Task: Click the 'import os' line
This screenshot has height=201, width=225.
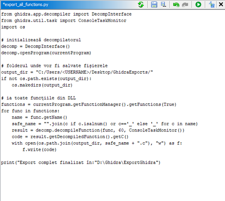Action: (x=13, y=27)
